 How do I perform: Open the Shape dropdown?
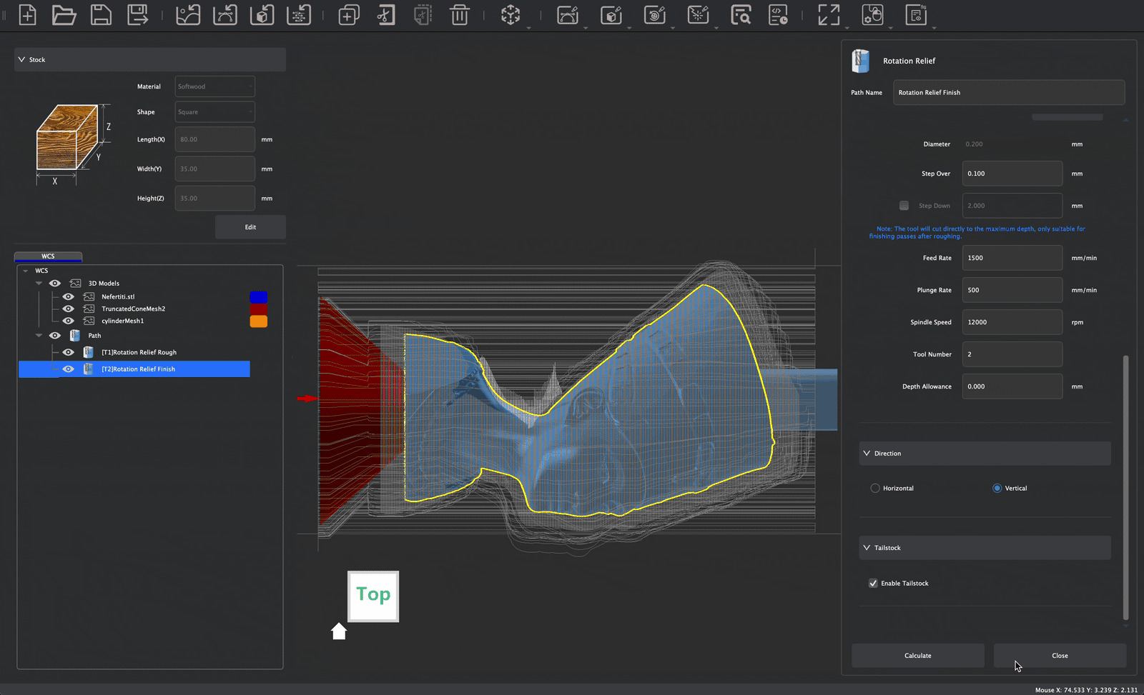click(x=214, y=111)
